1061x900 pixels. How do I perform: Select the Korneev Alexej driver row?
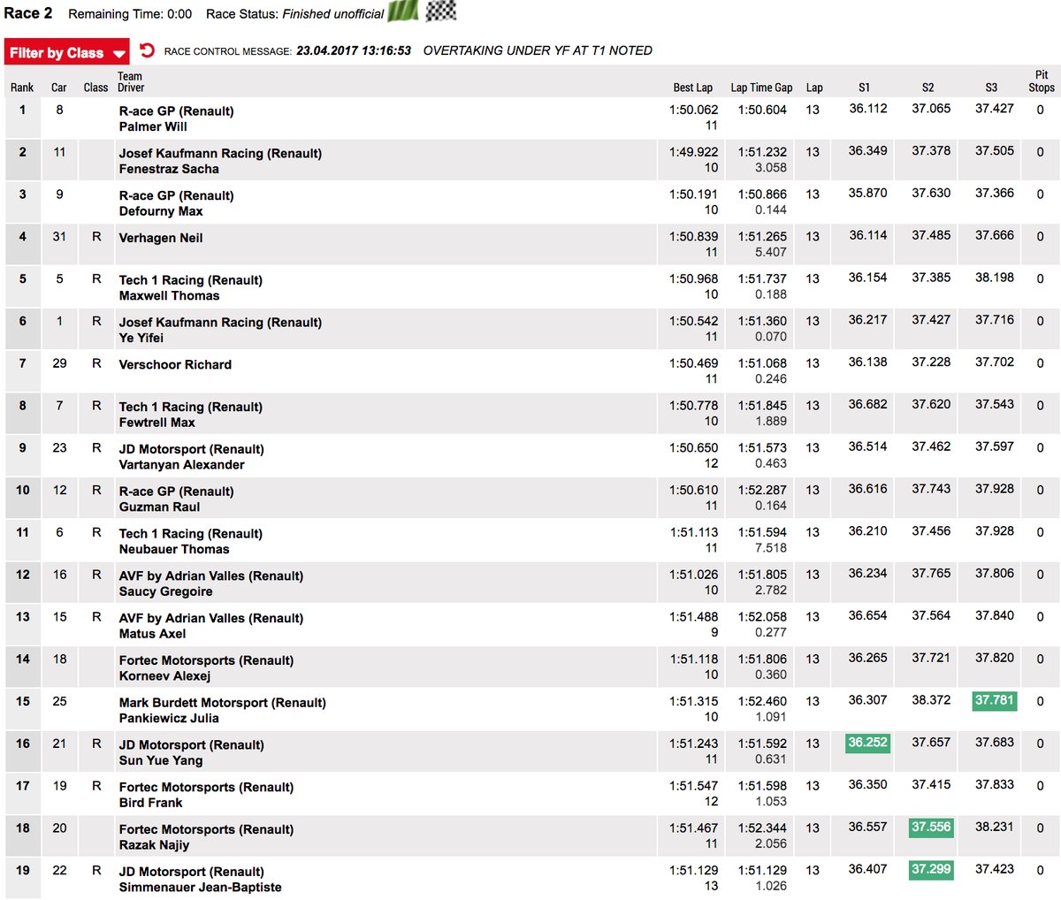pos(530,667)
